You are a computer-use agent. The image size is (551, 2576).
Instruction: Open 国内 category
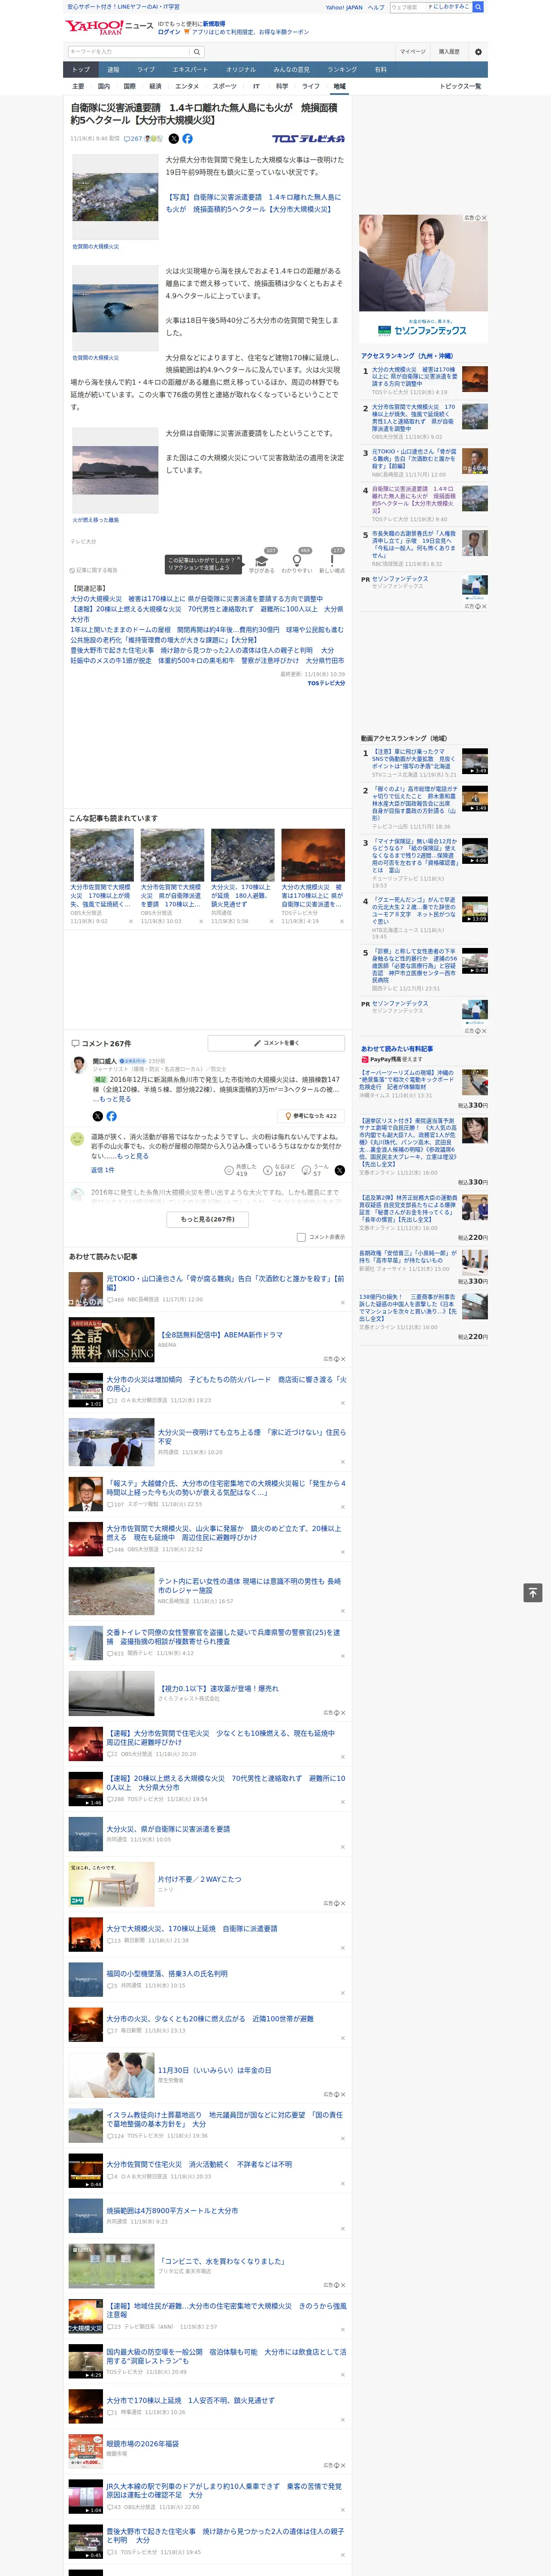tap(104, 86)
